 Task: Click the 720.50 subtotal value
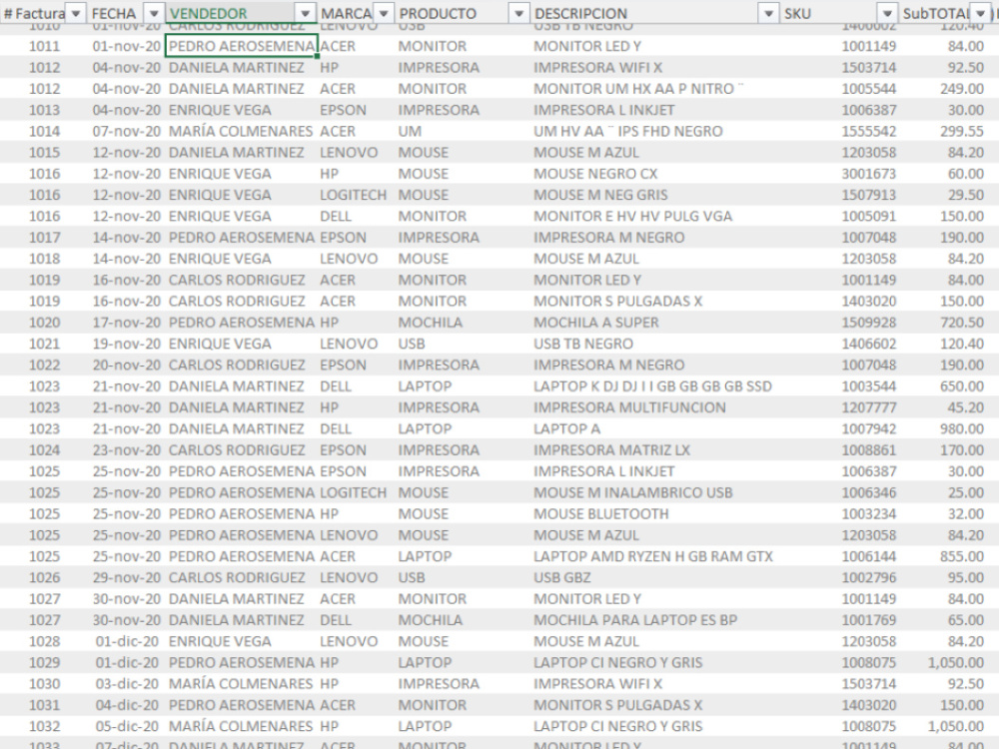961,323
